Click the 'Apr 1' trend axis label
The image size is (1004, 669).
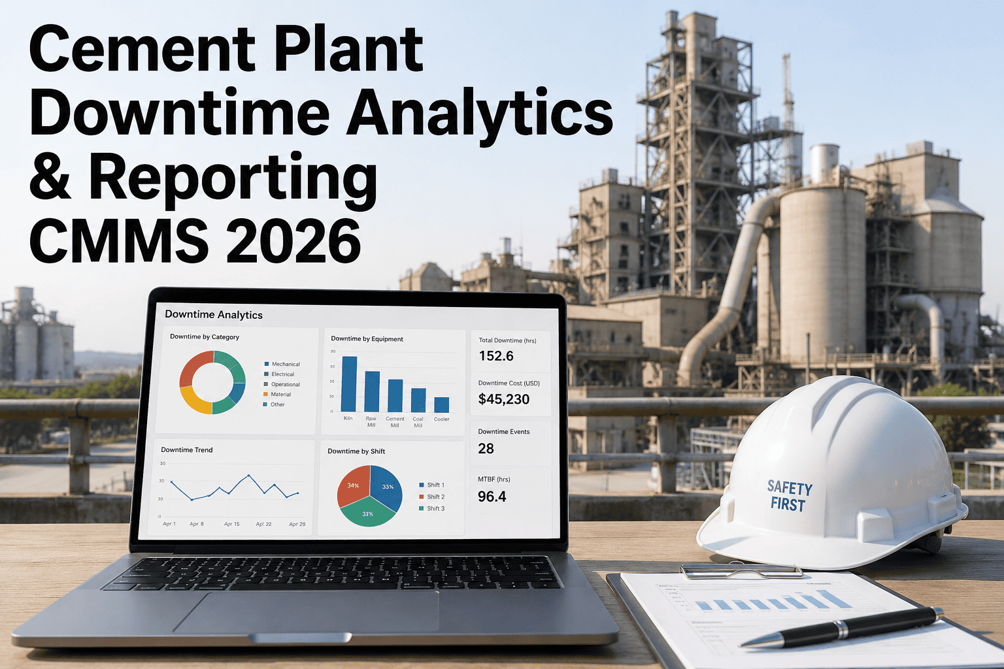click(x=169, y=524)
